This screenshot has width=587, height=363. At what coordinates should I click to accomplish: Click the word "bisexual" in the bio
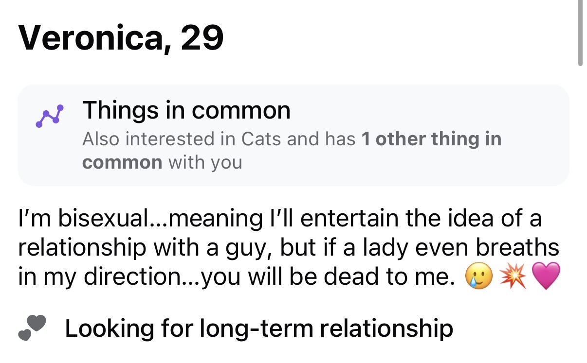(x=104, y=218)
